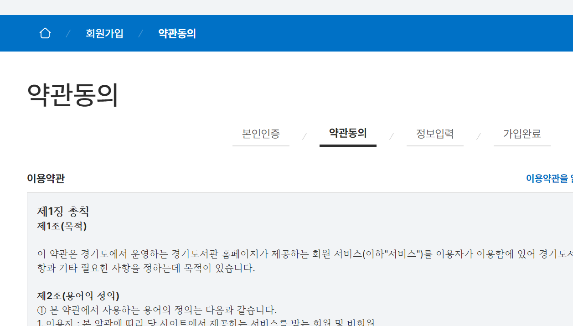Viewport: 573px width, 326px height.
Task: Select the active 약관동의 step tab
Action: coord(348,134)
